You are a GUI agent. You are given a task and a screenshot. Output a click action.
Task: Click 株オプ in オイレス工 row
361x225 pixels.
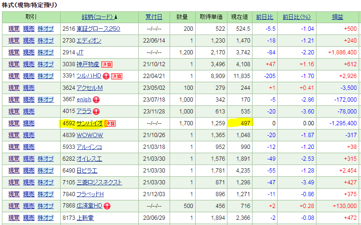[45, 158]
